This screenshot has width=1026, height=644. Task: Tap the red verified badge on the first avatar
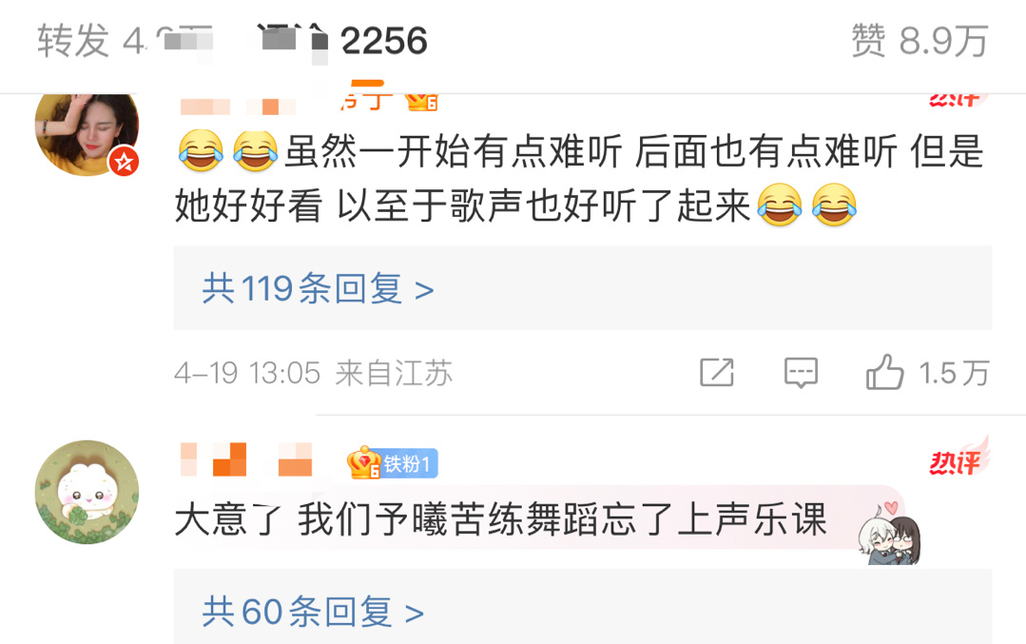pyautogui.click(x=125, y=161)
